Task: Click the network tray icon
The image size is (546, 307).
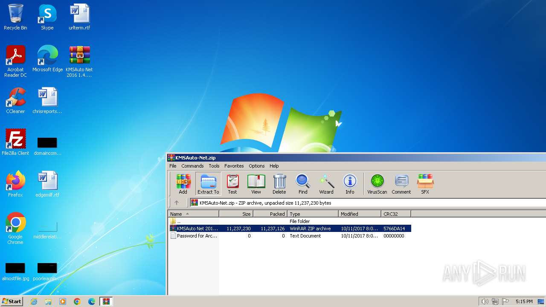Action: (x=495, y=301)
